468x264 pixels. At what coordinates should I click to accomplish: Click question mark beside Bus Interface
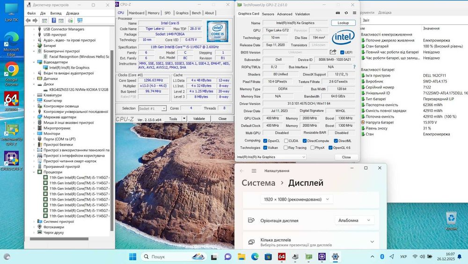(354, 67)
